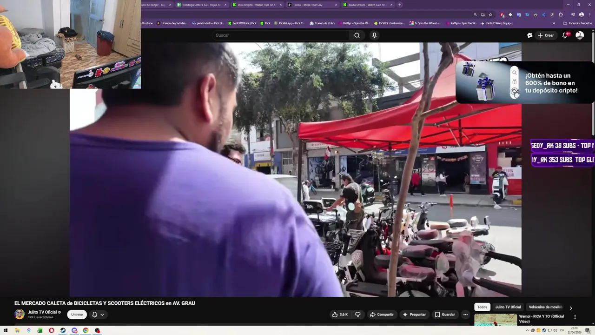The width and height of the screenshot is (595, 335).
Task: Activate voice search microphone icon
Action: 374,35
